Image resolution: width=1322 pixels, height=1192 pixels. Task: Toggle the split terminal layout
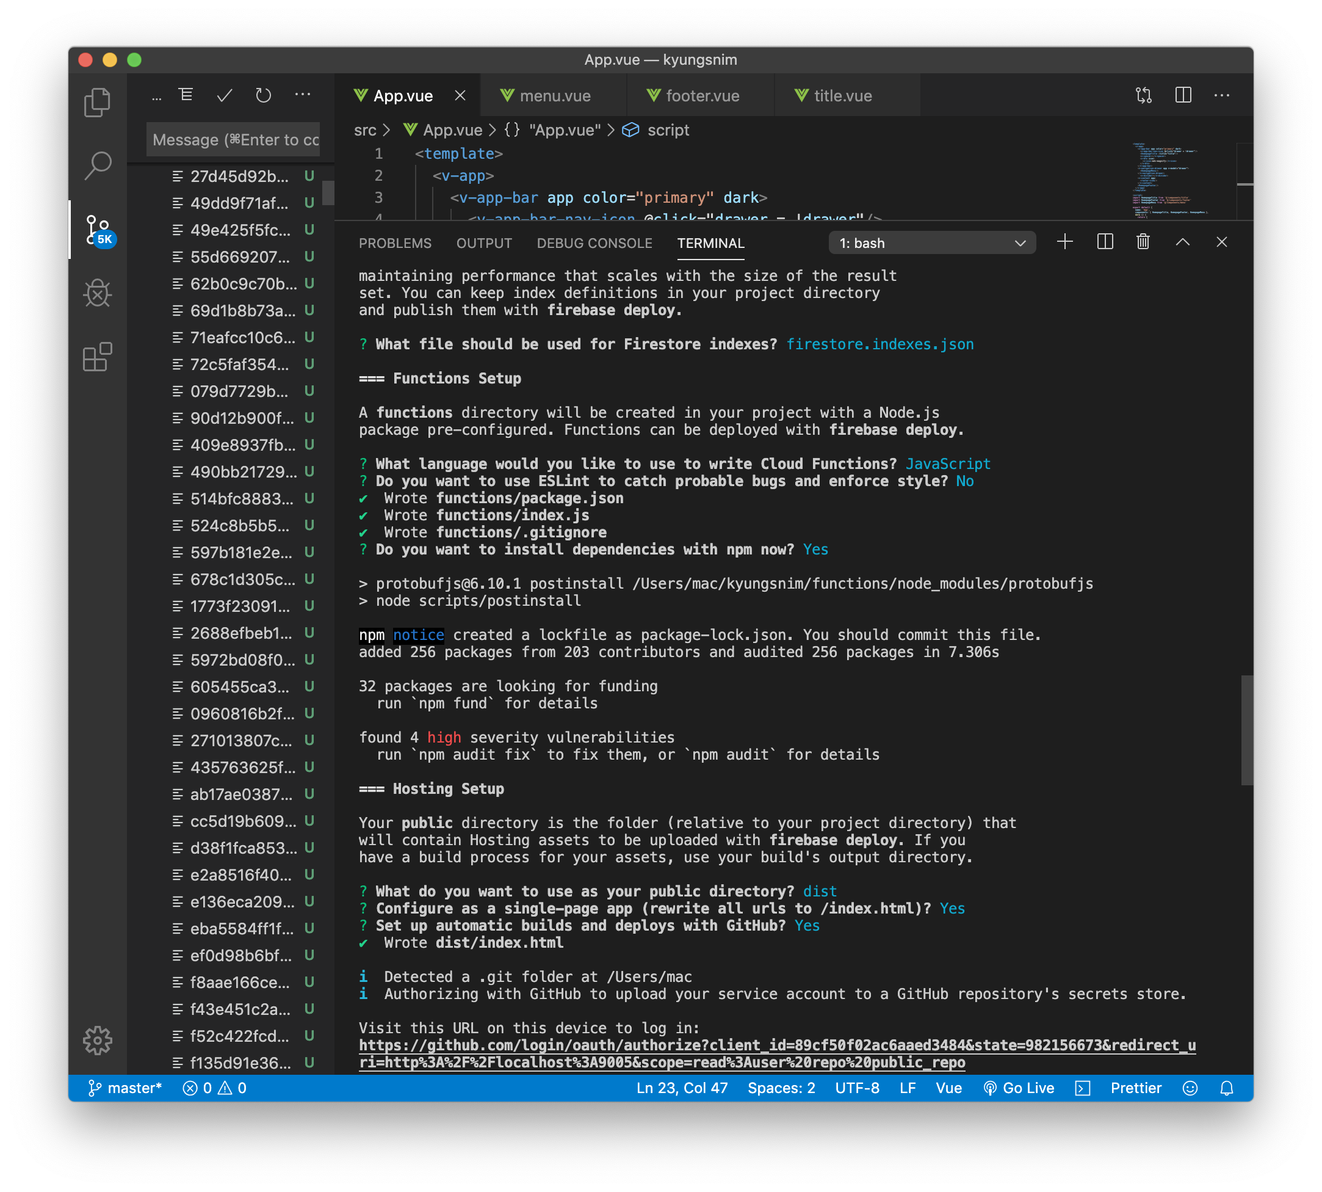point(1105,242)
